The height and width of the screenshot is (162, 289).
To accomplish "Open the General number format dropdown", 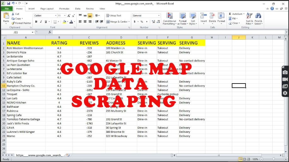I will (159, 16).
